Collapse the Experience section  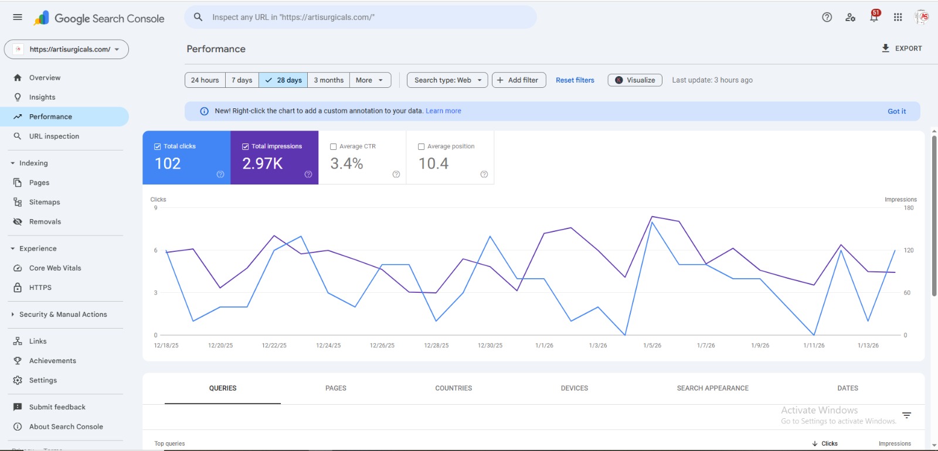coord(12,248)
